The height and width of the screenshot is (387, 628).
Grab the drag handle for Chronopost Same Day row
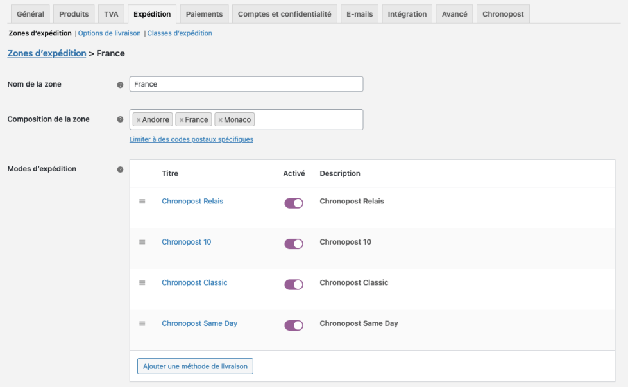[142, 323]
